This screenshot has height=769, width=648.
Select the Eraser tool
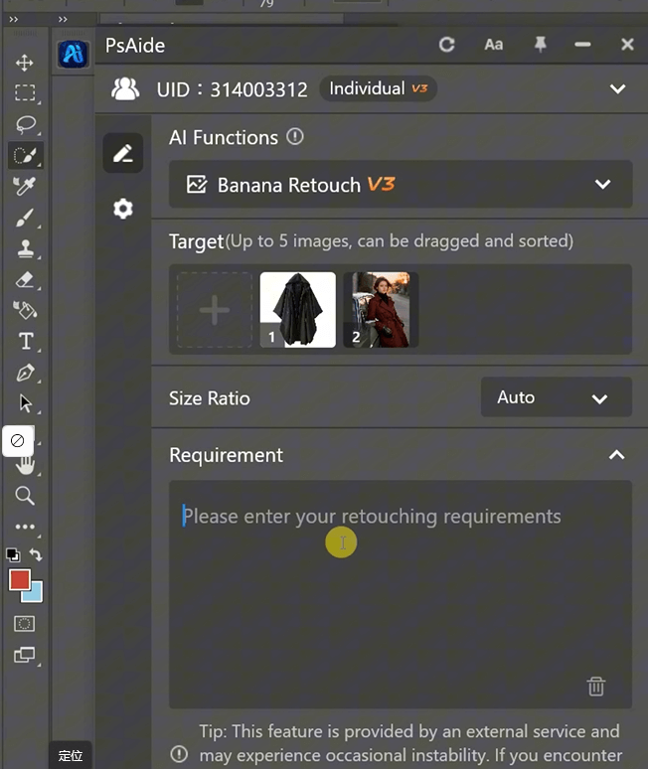(25, 279)
